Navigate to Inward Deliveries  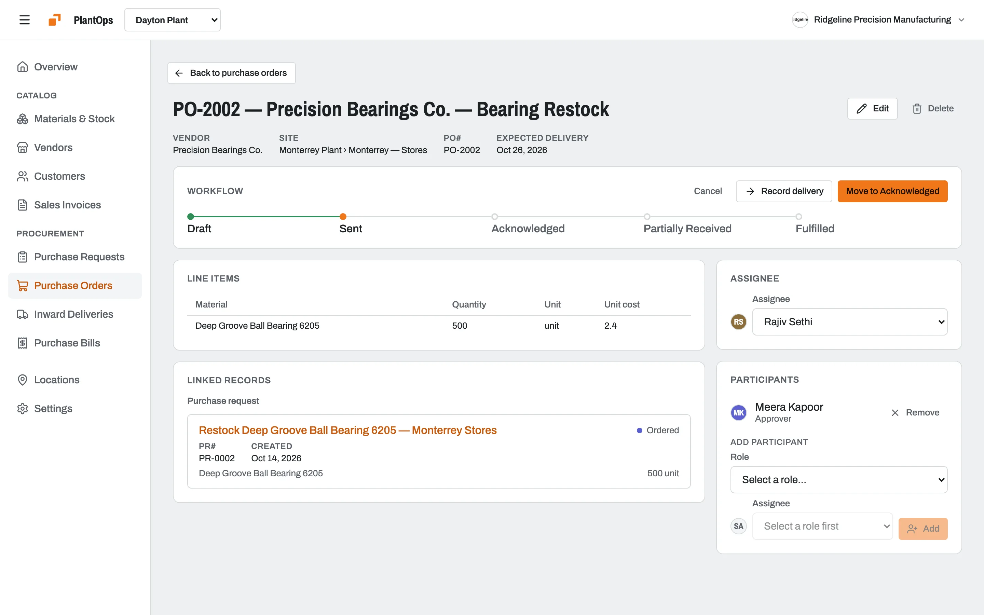tap(75, 314)
